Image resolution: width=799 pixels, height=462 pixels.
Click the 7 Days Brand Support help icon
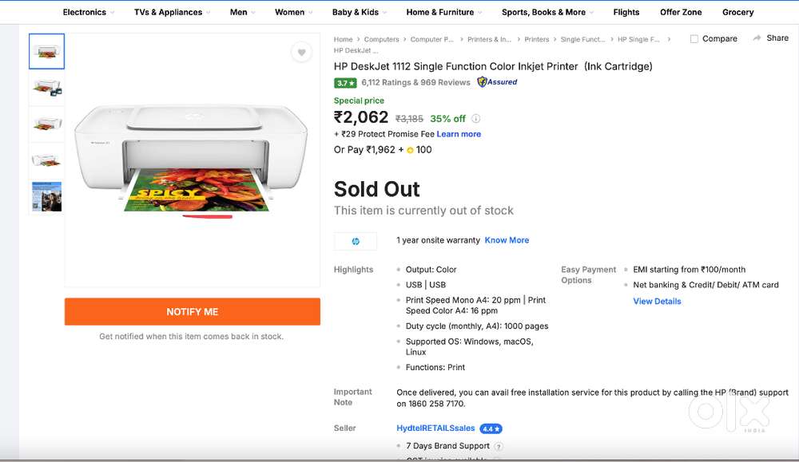tap(499, 447)
